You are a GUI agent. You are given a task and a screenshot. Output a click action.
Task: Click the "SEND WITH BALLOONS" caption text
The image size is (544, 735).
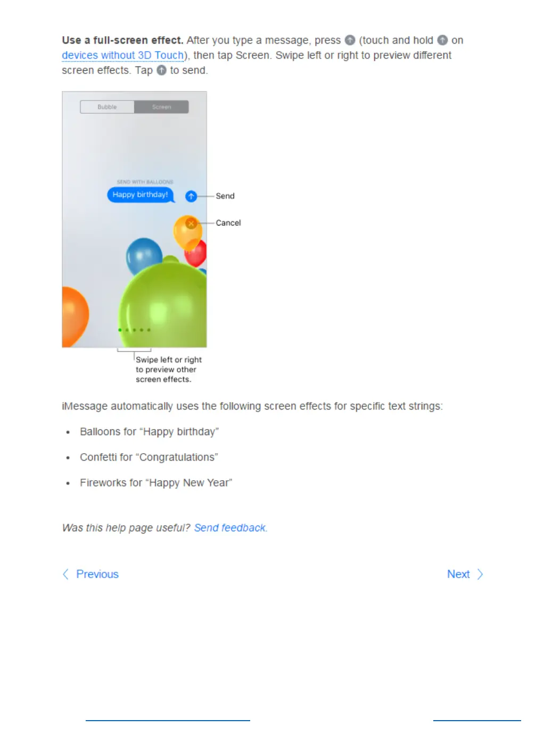tap(145, 182)
